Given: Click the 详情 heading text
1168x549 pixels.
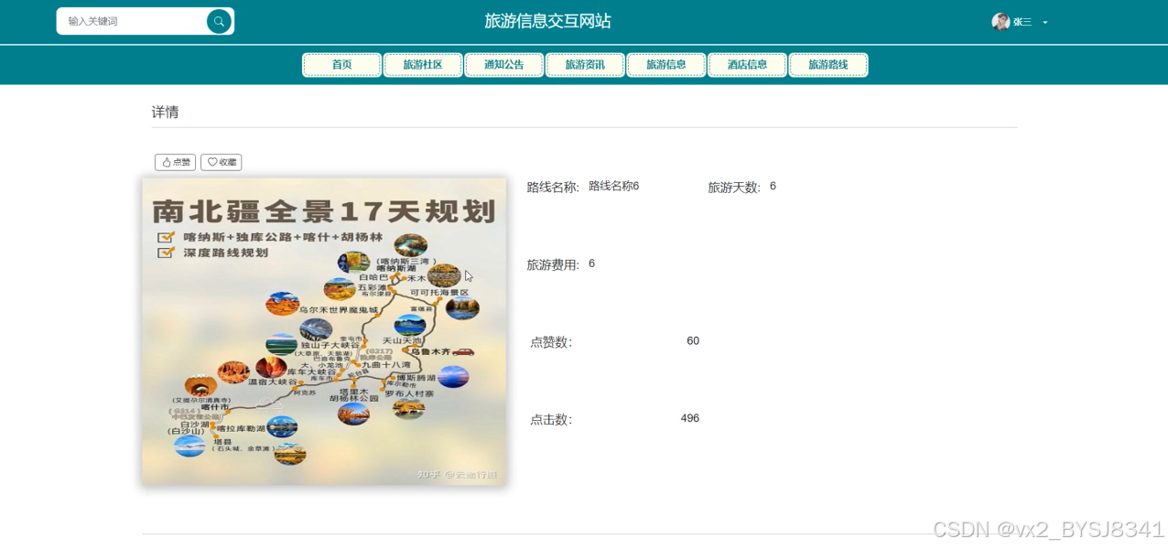Looking at the screenshot, I should pyautogui.click(x=165, y=113).
